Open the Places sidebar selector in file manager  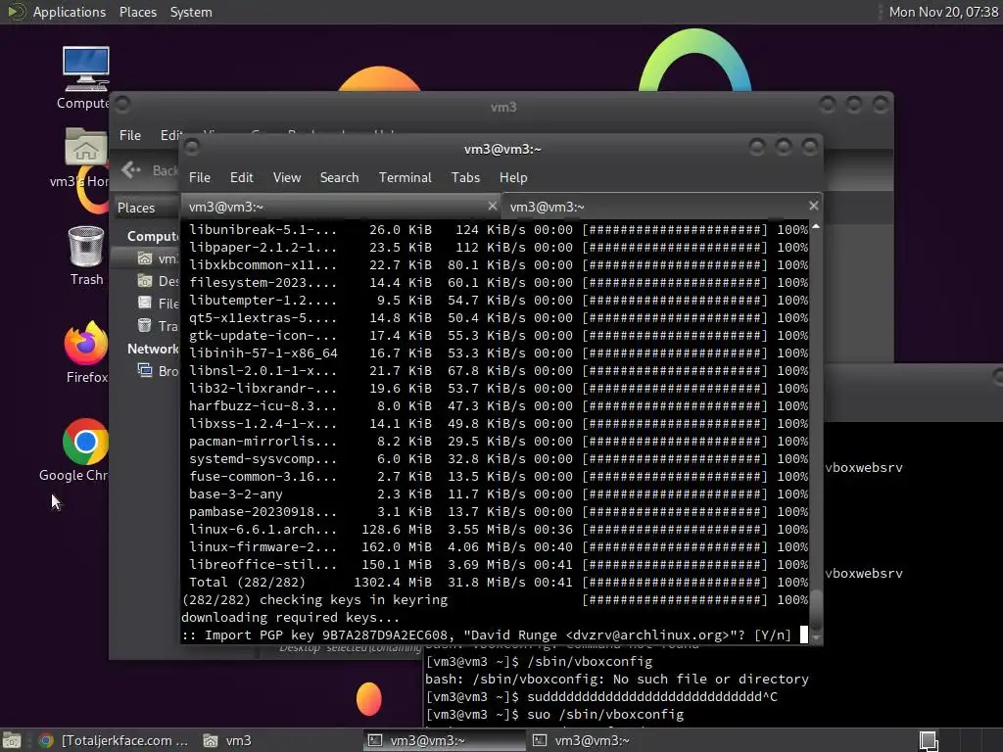(146, 208)
